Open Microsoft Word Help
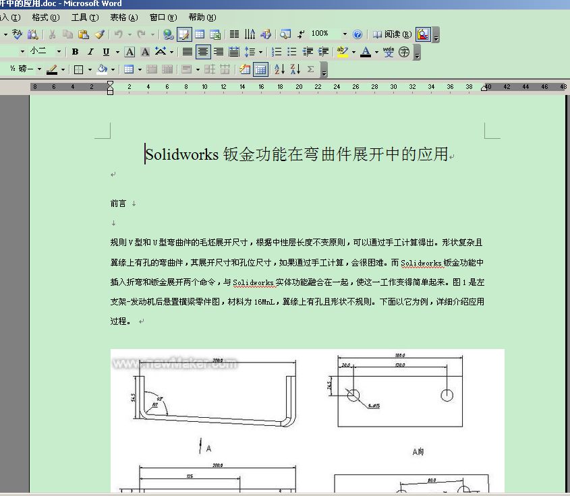570x496 pixels. pyautogui.click(x=358, y=34)
